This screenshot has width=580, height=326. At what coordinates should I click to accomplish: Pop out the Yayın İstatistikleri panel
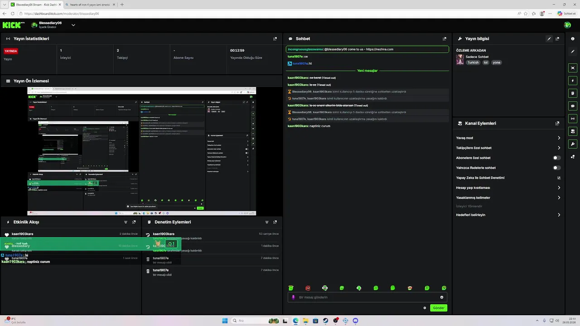pyautogui.click(x=275, y=39)
